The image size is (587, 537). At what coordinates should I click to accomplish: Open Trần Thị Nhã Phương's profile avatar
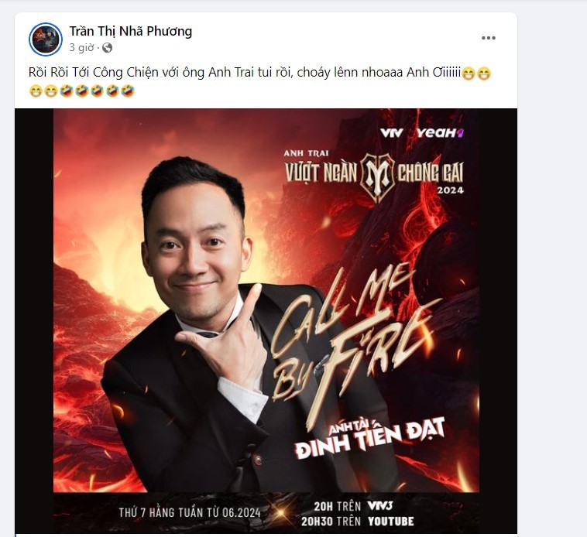(x=46, y=39)
